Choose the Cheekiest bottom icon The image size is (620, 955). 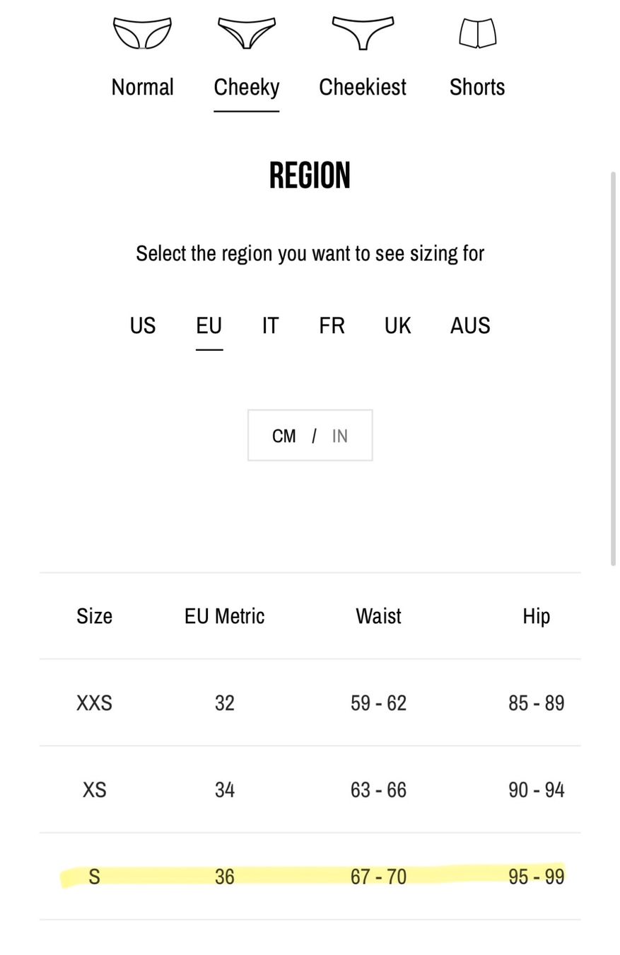tap(363, 33)
